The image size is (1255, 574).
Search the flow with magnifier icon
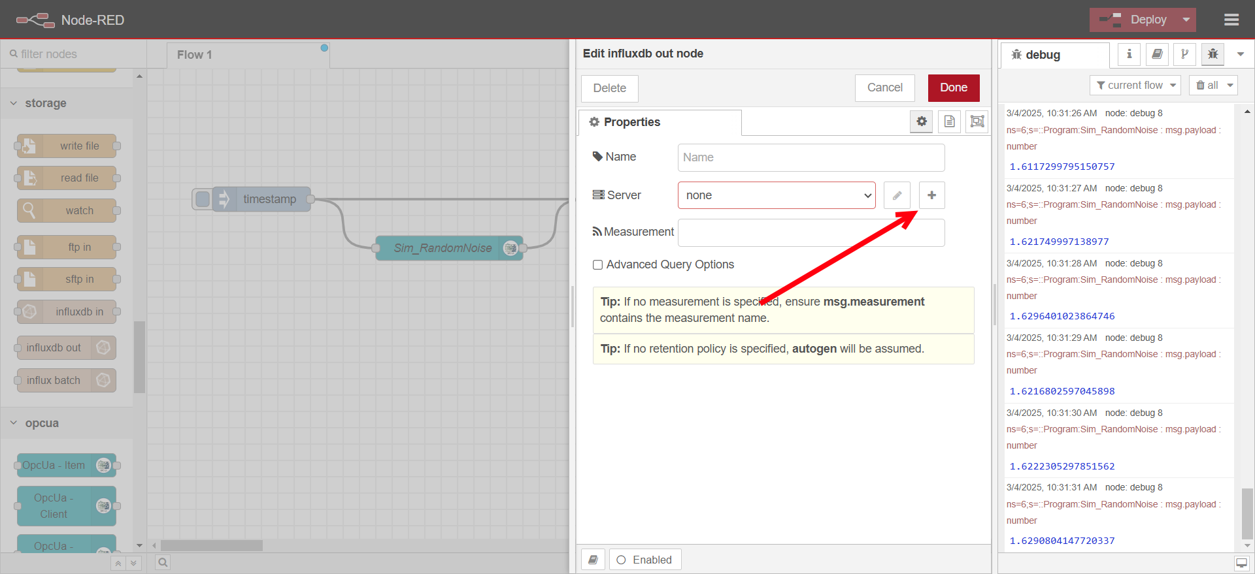[x=163, y=562]
